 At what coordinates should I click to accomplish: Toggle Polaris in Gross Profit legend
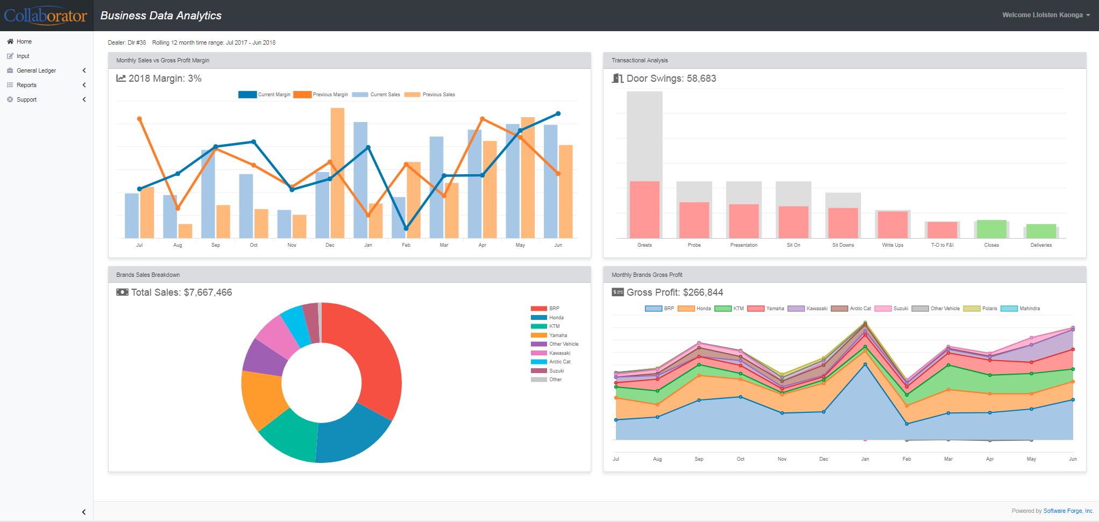coord(980,309)
